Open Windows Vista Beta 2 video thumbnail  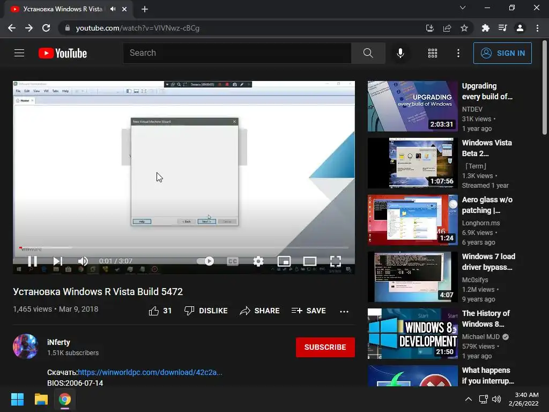412,163
